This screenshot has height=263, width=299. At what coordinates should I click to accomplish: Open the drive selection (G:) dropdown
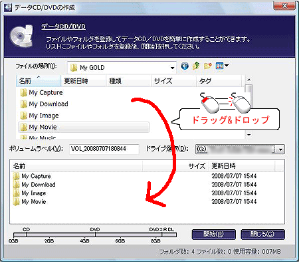pyautogui.click(x=281, y=149)
